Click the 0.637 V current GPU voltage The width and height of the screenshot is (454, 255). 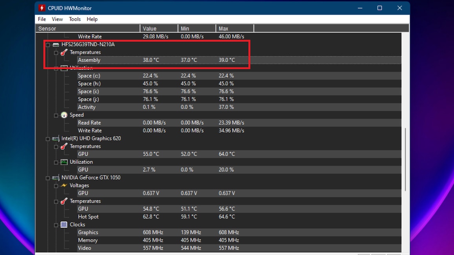151,193
